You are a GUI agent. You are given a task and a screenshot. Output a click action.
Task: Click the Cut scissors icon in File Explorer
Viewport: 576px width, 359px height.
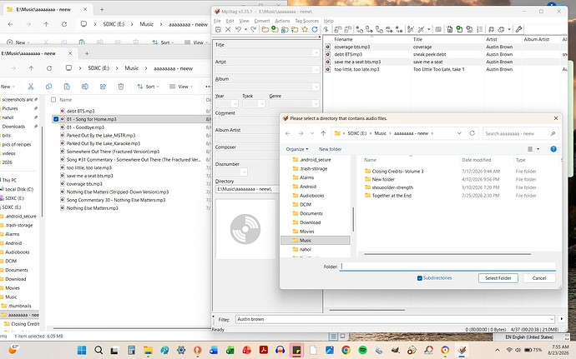(31, 87)
